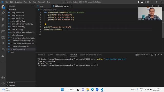
Task: Click the lightbulb code action icon
Action: pos(45,24)
